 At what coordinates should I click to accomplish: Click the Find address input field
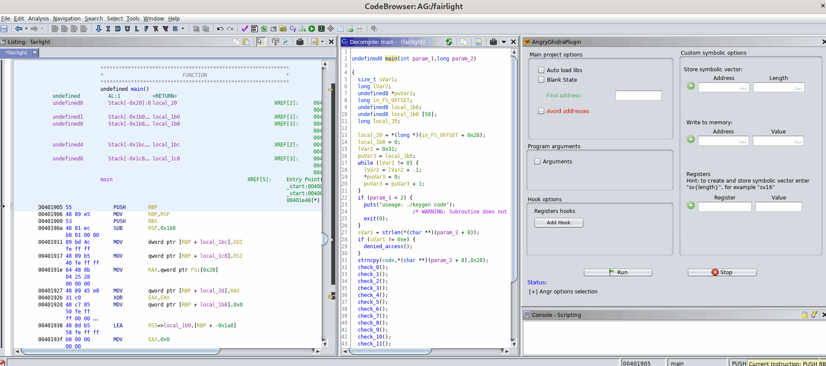coord(638,96)
